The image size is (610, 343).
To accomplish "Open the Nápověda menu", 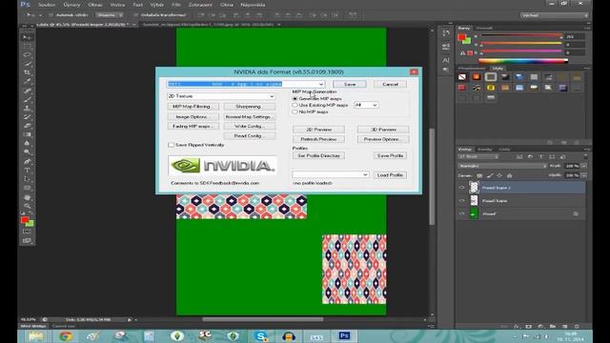I will [x=253, y=5].
